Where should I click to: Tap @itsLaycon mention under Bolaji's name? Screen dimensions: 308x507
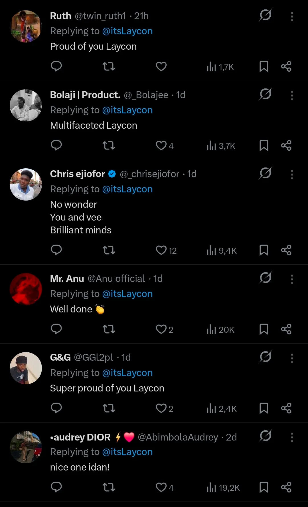pos(127,110)
